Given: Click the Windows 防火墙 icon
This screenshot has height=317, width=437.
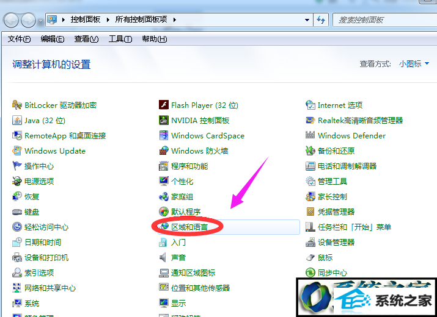Looking at the screenshot, I should click(164, 151).
